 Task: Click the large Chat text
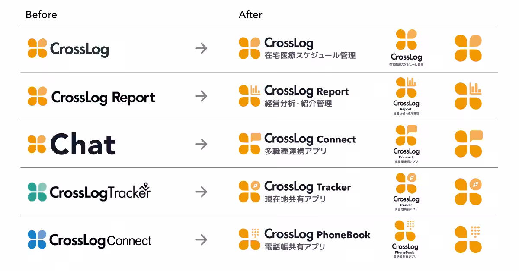coord(83,144)
